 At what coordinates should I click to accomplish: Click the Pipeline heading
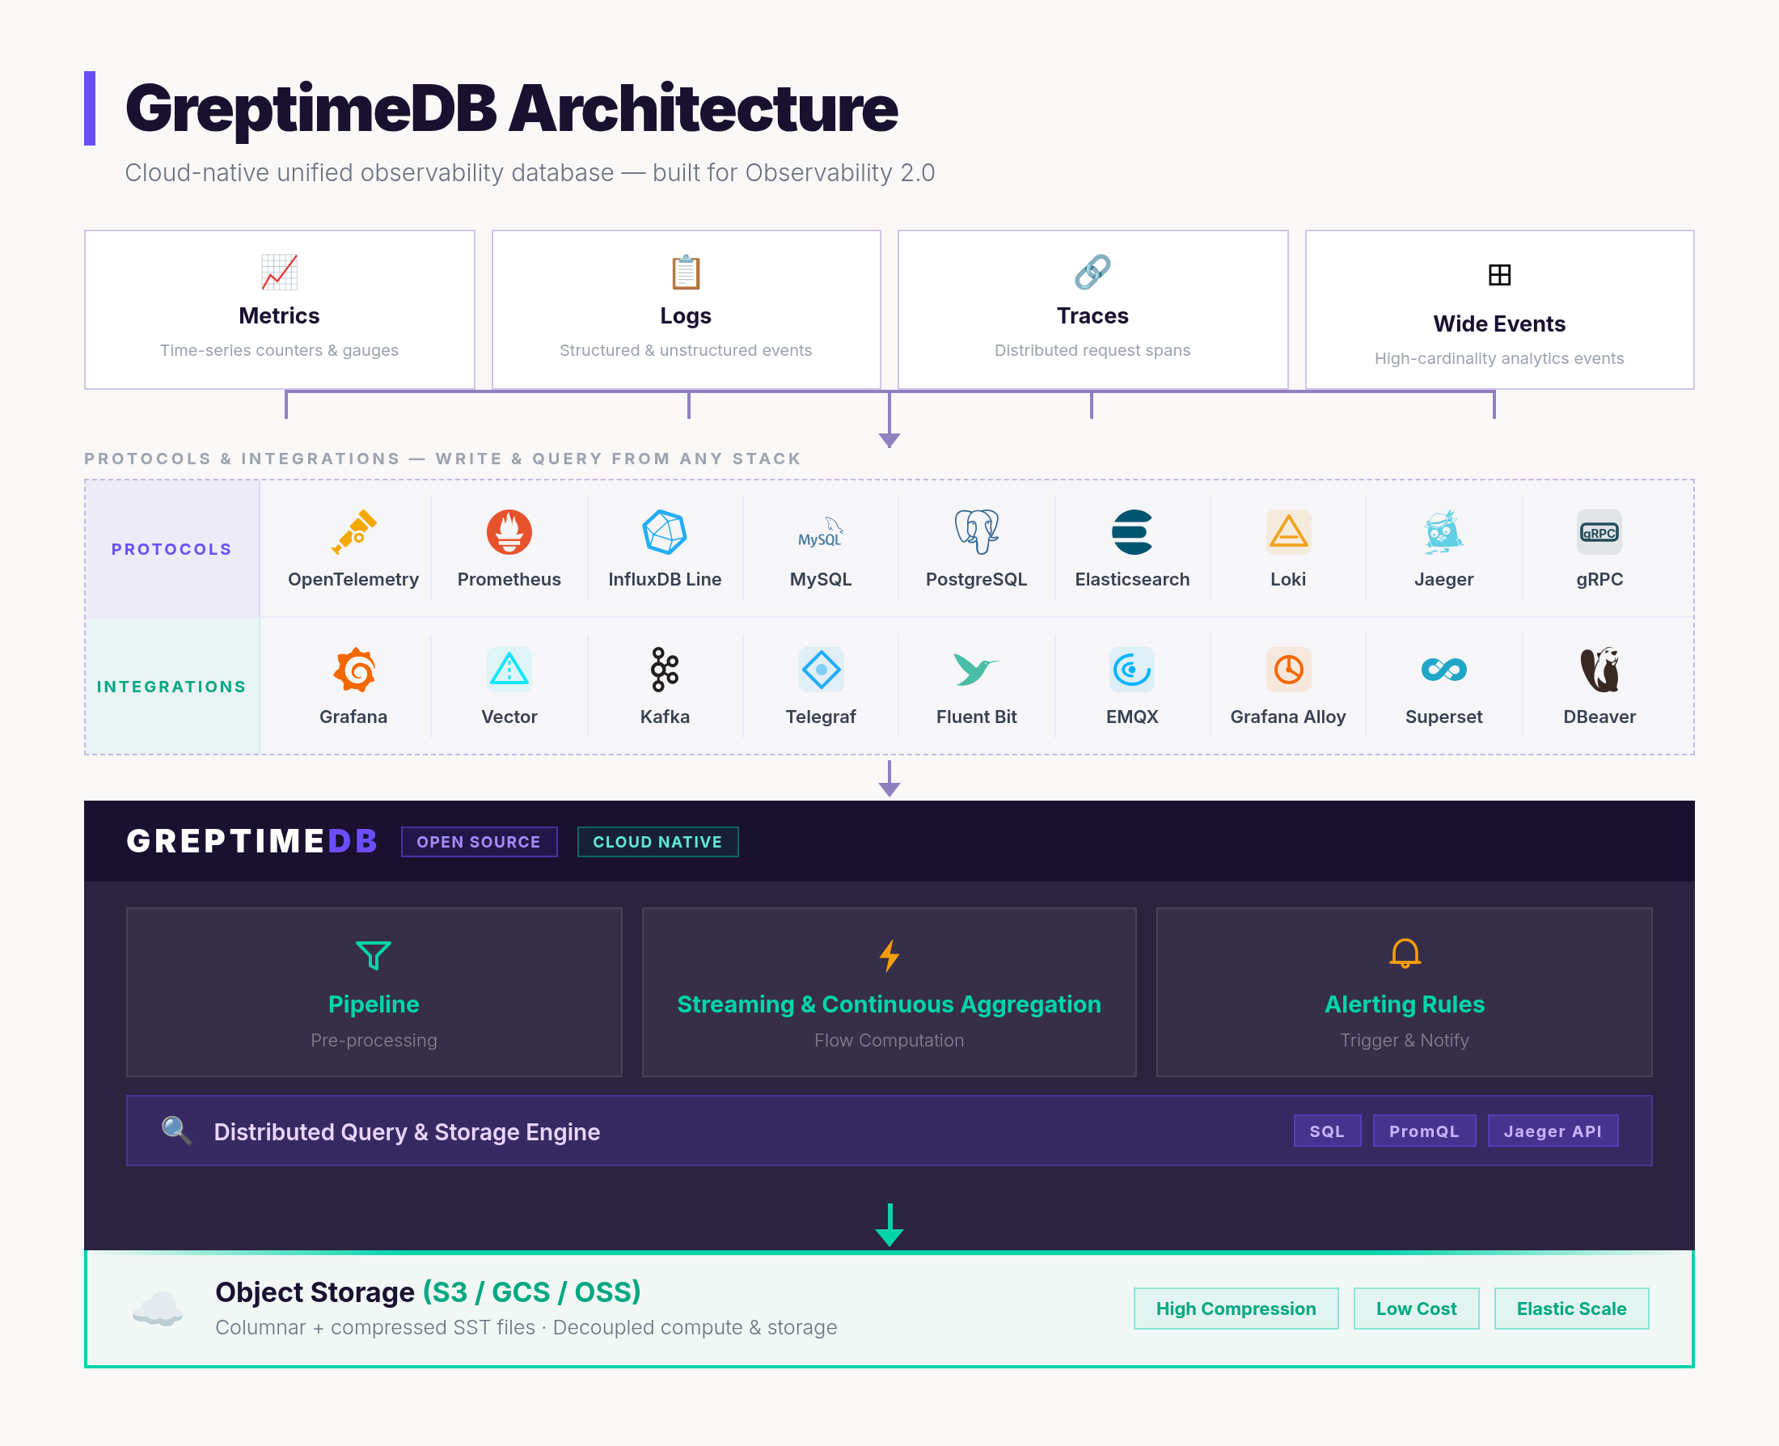373,1004
